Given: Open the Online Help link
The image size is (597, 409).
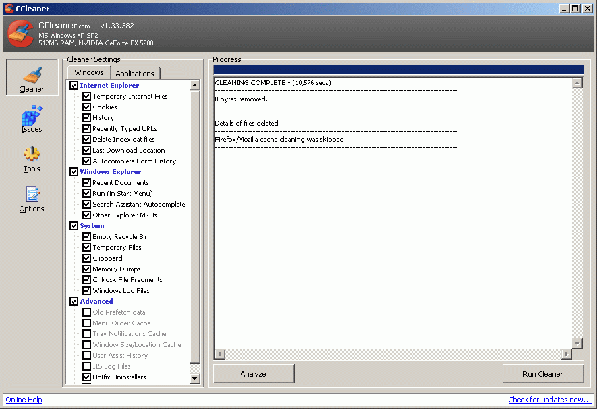Looking at the screenshot, I should (24, 400).
